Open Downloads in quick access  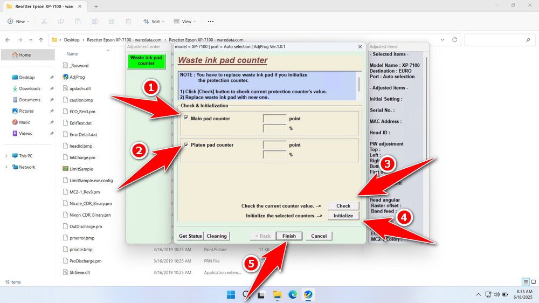(30, 88)
